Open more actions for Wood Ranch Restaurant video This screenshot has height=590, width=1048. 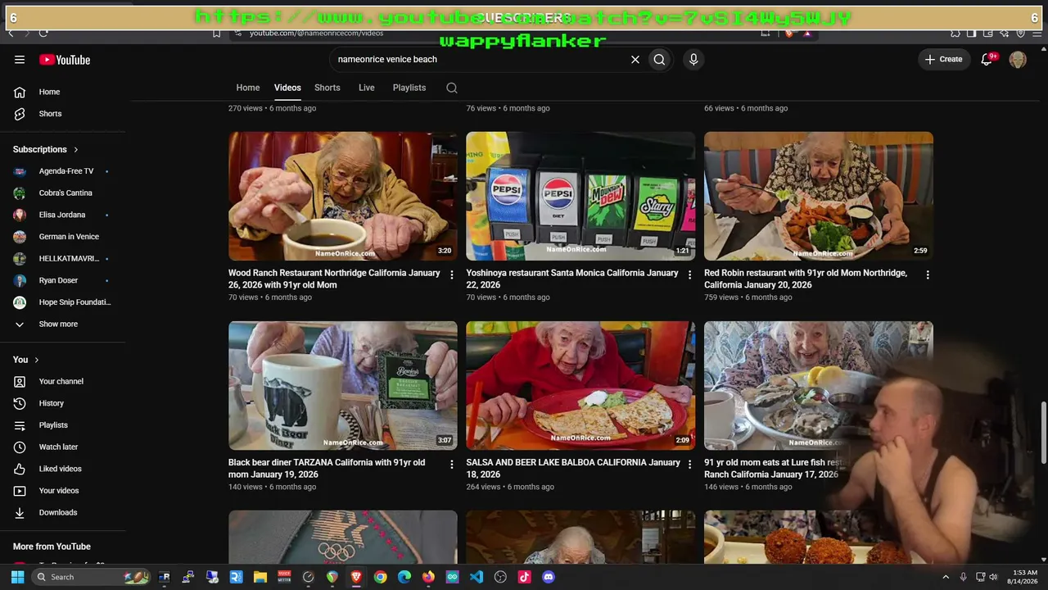coord(451,275)
